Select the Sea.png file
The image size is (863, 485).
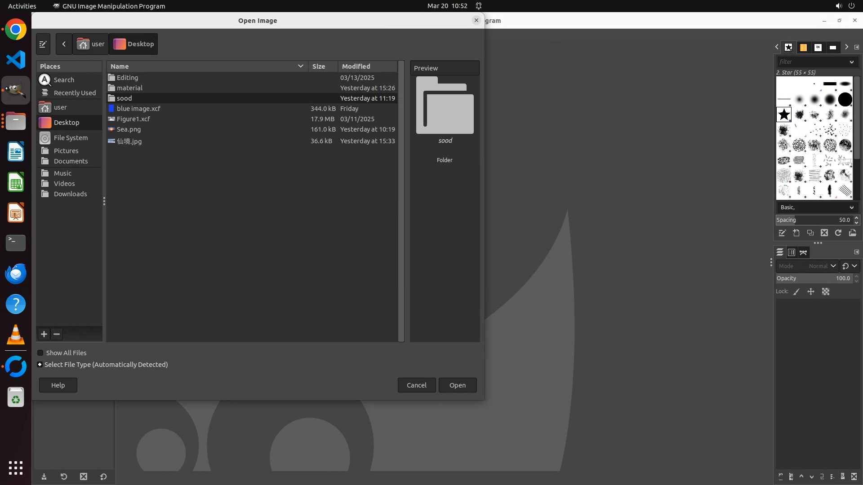click(x=129, y=129)
